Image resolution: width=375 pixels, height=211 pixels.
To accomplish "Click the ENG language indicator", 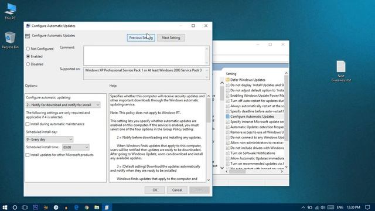I will [x=340, y=207].
